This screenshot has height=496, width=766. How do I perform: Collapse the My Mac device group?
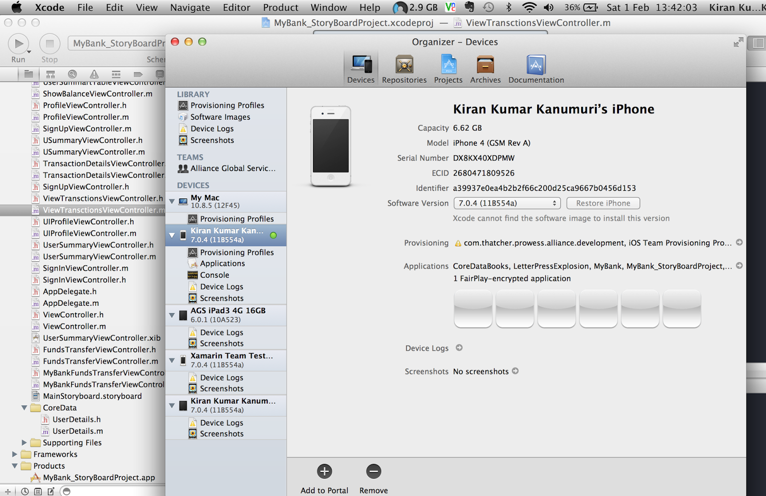172,201
